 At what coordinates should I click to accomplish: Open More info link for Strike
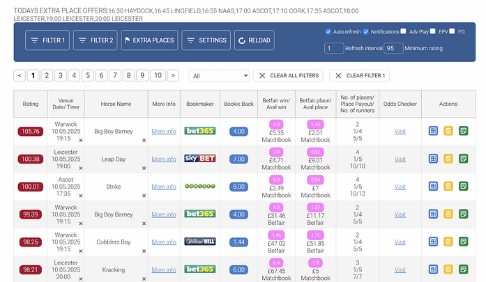point(164,187)
